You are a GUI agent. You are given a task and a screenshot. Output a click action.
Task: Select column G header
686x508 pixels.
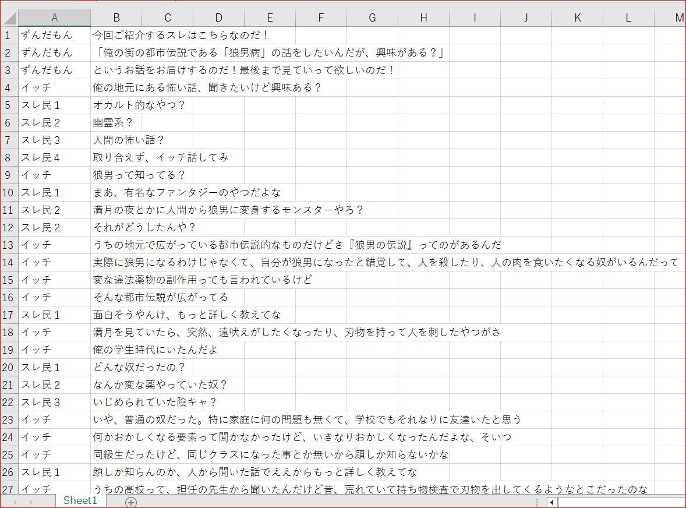coord(372,17)
